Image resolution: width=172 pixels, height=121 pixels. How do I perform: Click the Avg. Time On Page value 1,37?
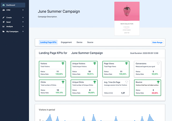click(x=123, y=93)
